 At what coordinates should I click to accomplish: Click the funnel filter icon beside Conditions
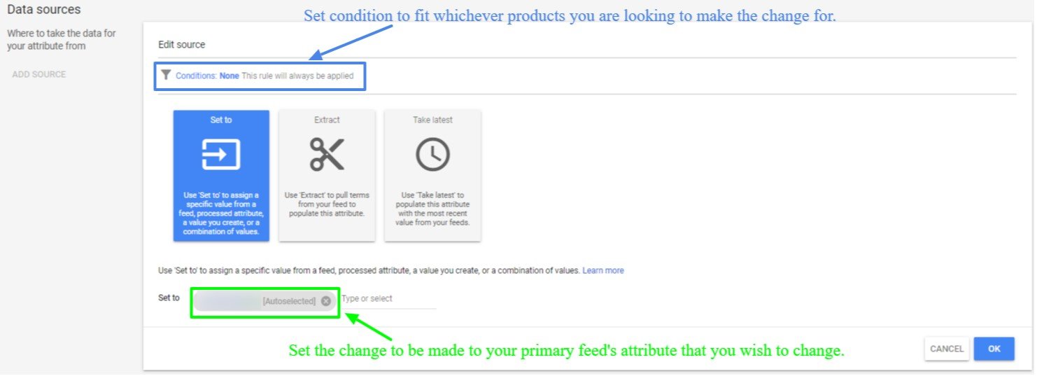166,76
